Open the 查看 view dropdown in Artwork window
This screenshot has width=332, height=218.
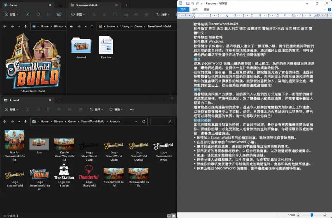click(x=116, y=110)
